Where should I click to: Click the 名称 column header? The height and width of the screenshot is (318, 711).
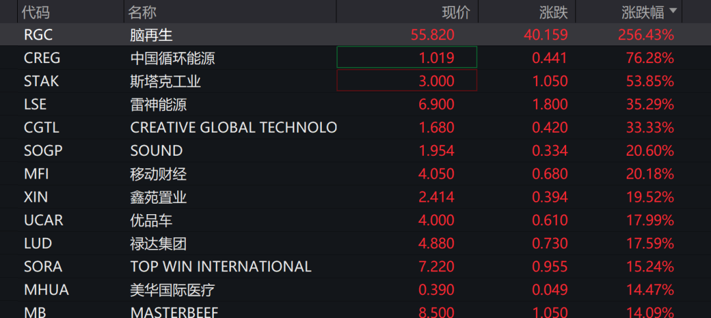(142, 12)
